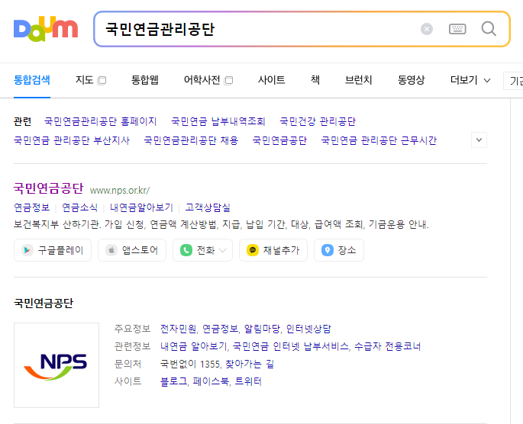The height and width of the screenshot is (424, 523).
Task: Open the 전자민원 link
Action: pyautogui.click(x=178, y=329)
